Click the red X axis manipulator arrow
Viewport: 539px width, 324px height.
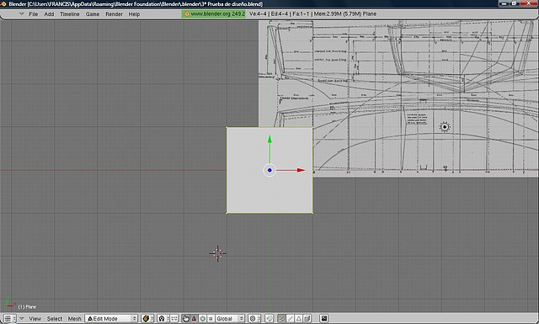pyautogui.click(x=301, y=170)
